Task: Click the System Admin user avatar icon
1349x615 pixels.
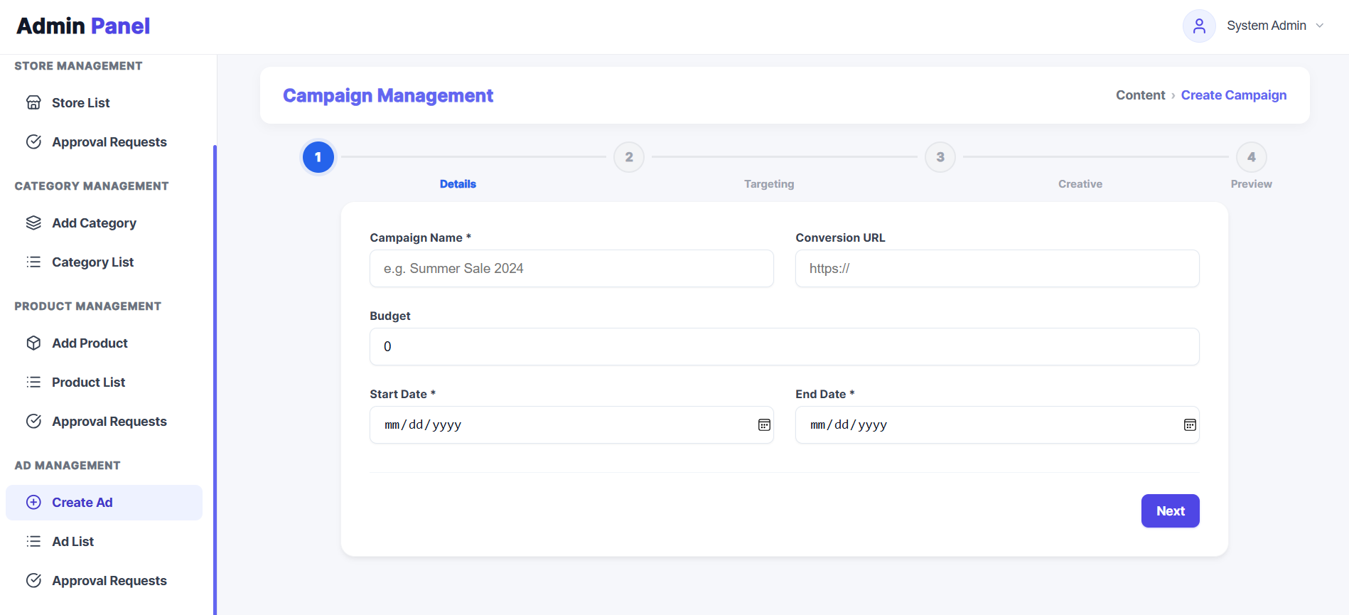Action: 1199,26
